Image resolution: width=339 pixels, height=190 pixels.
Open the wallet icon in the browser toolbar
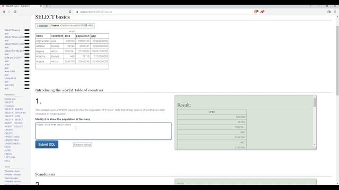(x=329, y=12)
